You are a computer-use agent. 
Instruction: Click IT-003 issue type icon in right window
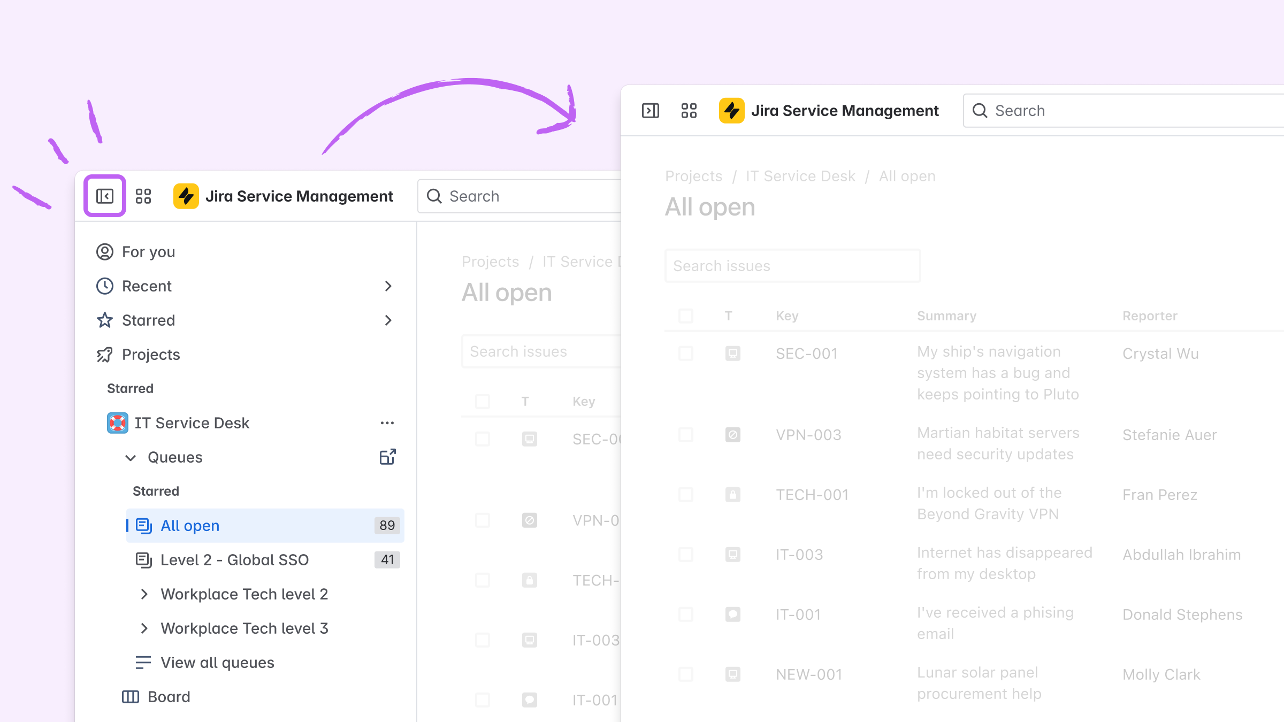click(x=733, y=555)
